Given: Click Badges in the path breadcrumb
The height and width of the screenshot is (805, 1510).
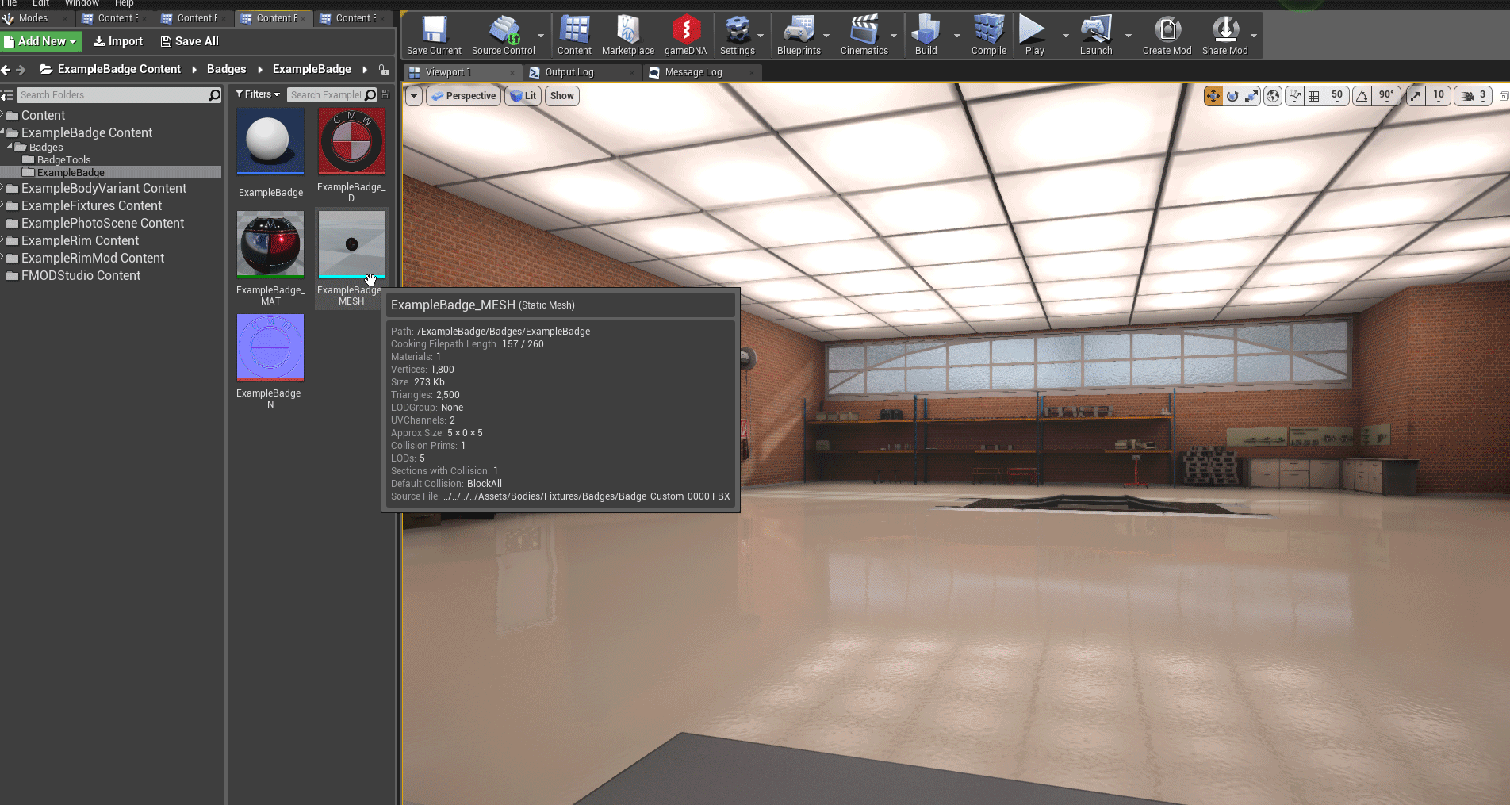Looking at the screenshot, I should (226, 69).
